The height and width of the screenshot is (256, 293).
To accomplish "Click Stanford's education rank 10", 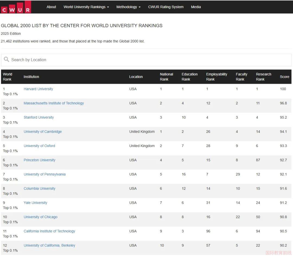I will coord(184,117).
